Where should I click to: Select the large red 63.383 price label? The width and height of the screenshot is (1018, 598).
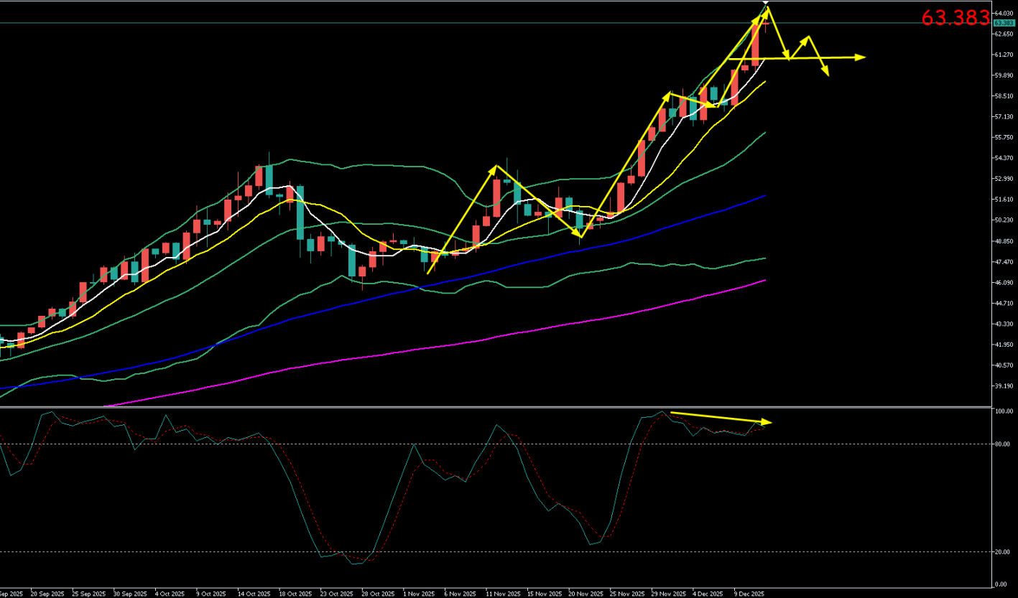955,19
